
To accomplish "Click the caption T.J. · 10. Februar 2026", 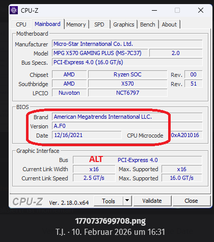I will (x=110, y=232).
